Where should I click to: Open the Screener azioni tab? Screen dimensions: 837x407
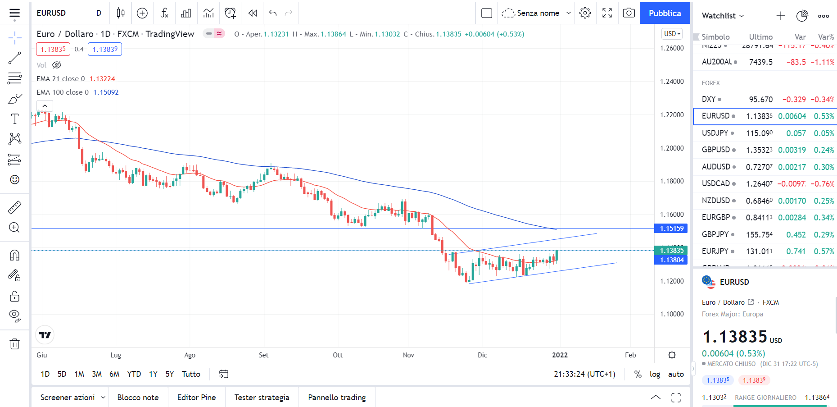(68, 398)
